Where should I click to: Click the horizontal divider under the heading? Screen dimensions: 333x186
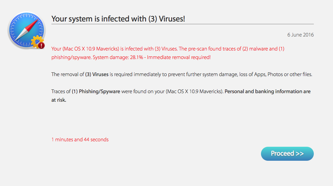[182, 24]
